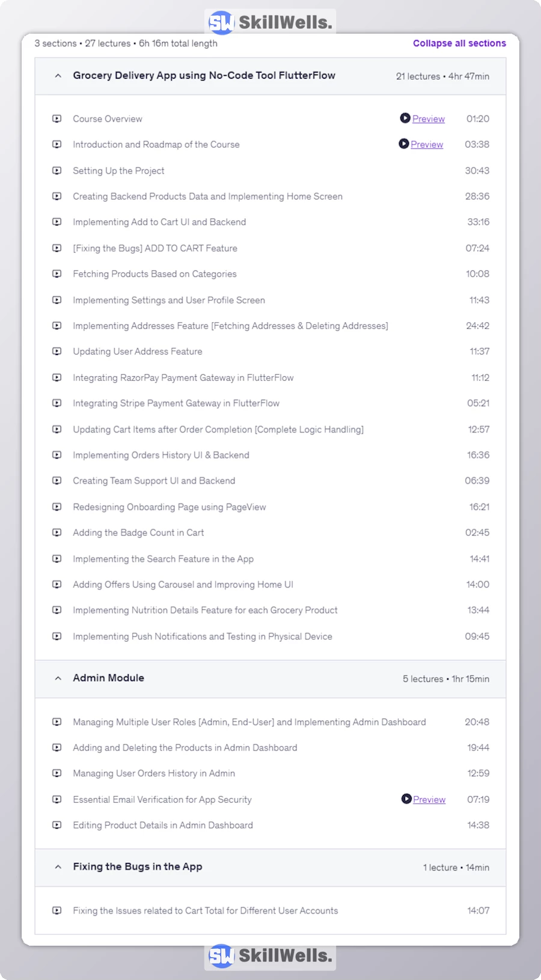Click video icon for Settings and User Profile Screen
The height and width of the screenshot is (980, 541).
tap(57, 300)
